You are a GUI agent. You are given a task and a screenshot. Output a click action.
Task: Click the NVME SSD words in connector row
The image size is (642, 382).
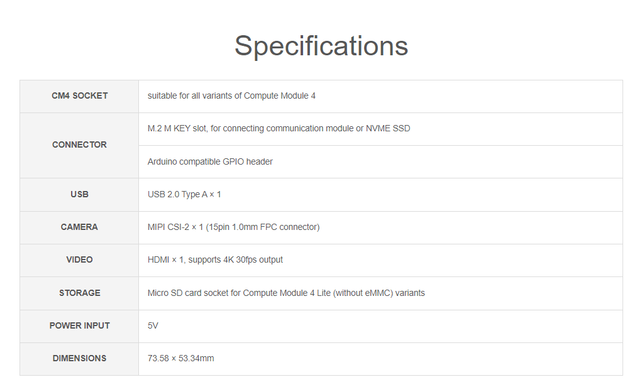[x=388, y=128]
